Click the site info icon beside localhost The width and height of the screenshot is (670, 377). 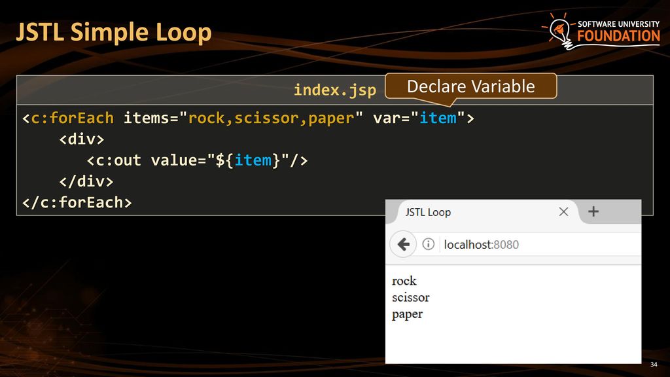[x=428, y=244]
